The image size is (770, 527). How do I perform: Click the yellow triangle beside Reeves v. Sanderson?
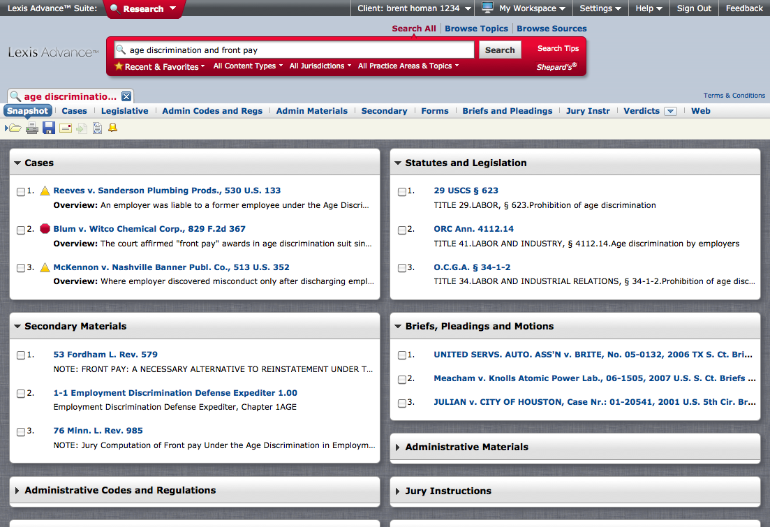tap(45, 191)
